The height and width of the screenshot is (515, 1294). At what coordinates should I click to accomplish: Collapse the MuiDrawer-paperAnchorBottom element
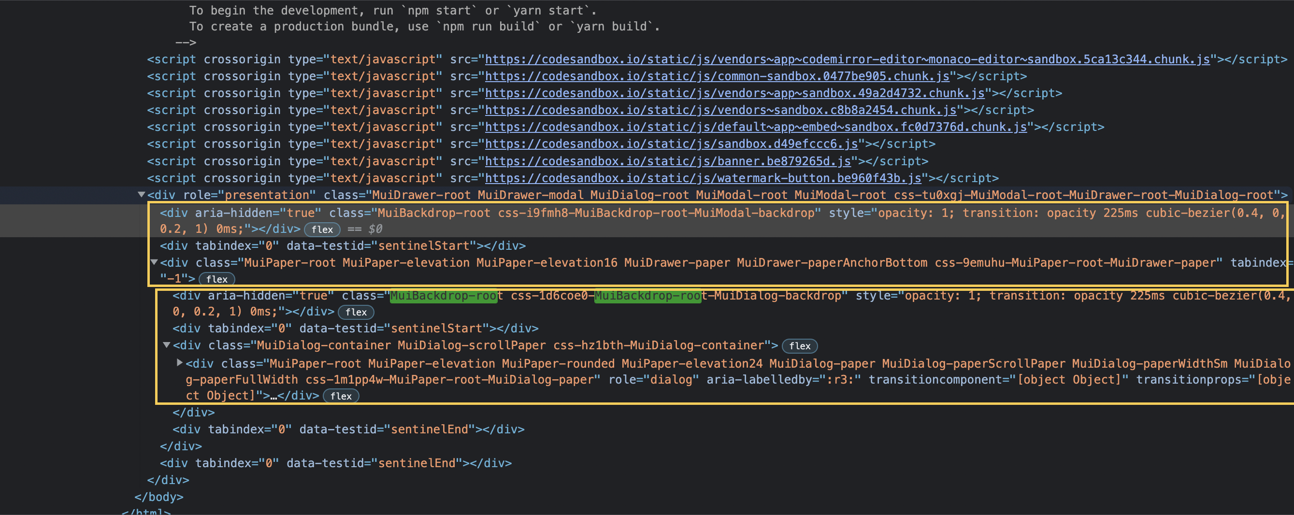[155, 262]
